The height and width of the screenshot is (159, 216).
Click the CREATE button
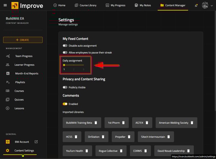click(23, 40)
